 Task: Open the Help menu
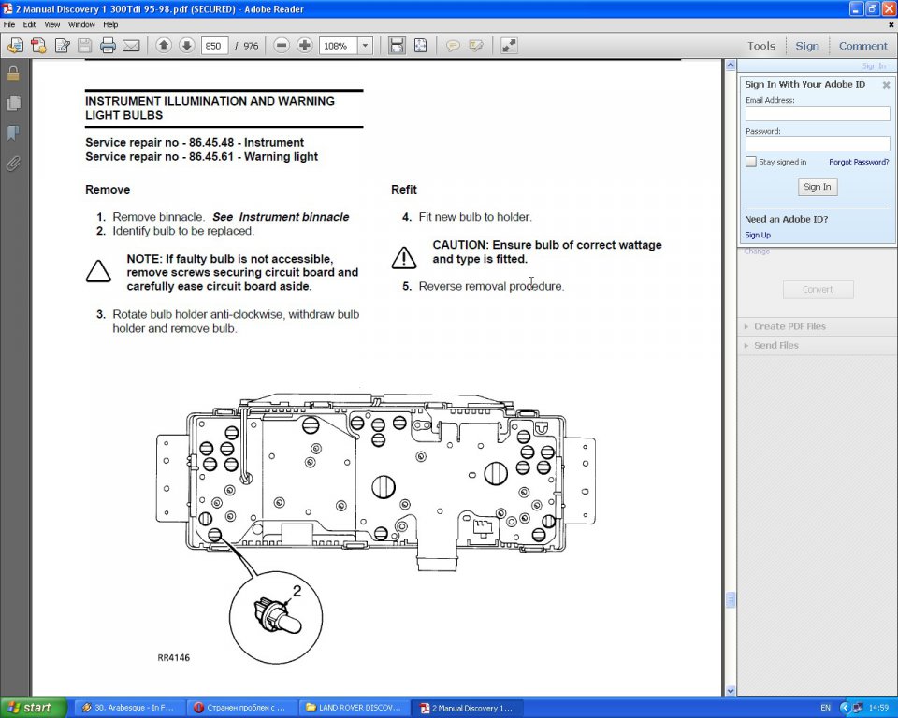(x=110, y=24)
